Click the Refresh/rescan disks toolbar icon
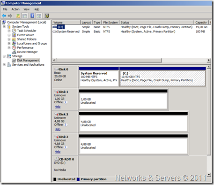This screenshot has height=185, width=214. point(47,15)
